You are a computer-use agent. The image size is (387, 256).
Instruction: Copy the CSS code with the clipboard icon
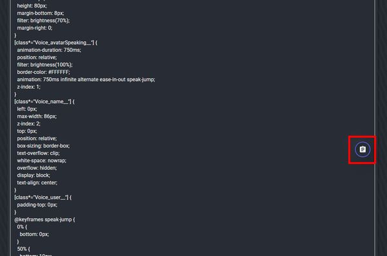(x=362, y=149)
